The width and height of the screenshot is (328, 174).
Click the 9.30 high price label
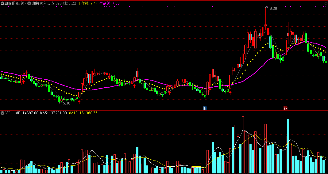pyautogui.click(x=273, y=9)
